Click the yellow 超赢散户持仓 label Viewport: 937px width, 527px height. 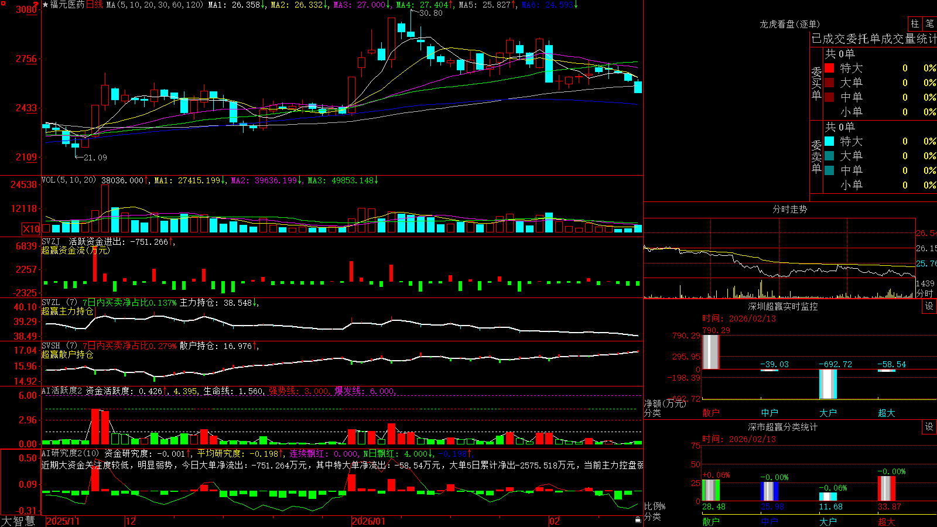(x=67, y=354)
